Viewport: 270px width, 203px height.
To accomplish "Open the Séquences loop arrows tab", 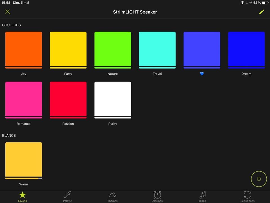I will [x=247, y=197].
